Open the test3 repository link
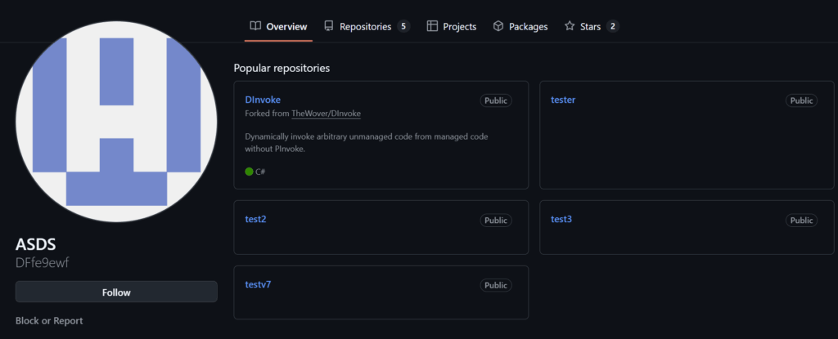The width and height of the screenshot is (838, 339). coord(561,219)
